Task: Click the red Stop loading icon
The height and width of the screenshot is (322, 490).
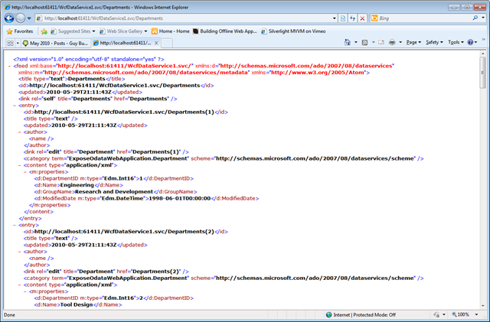Action: 362,18
